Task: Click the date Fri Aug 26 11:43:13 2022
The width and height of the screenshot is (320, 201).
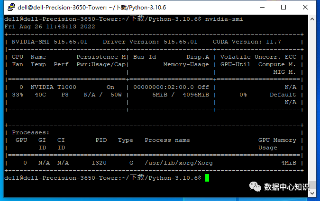Action: (50, 26)
